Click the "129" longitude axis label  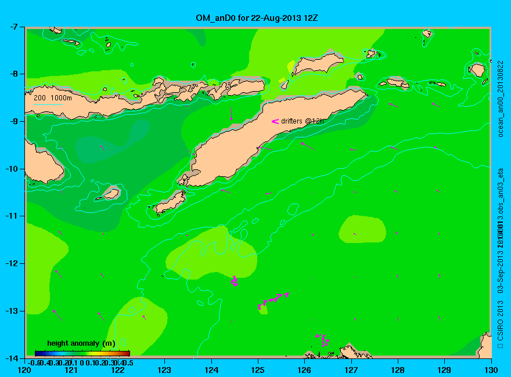pos(445,370)
